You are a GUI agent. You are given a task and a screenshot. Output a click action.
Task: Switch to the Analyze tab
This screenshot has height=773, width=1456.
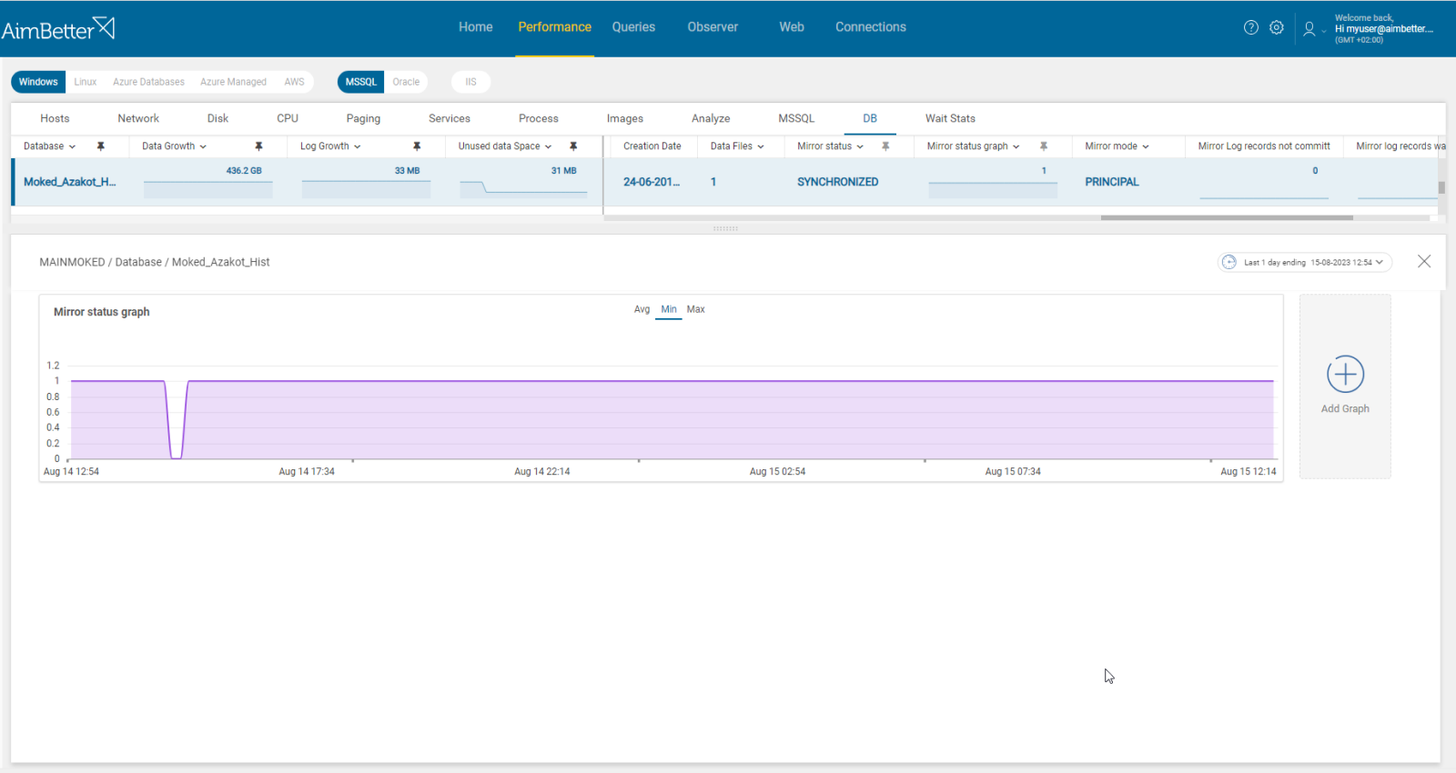[711, 118]
